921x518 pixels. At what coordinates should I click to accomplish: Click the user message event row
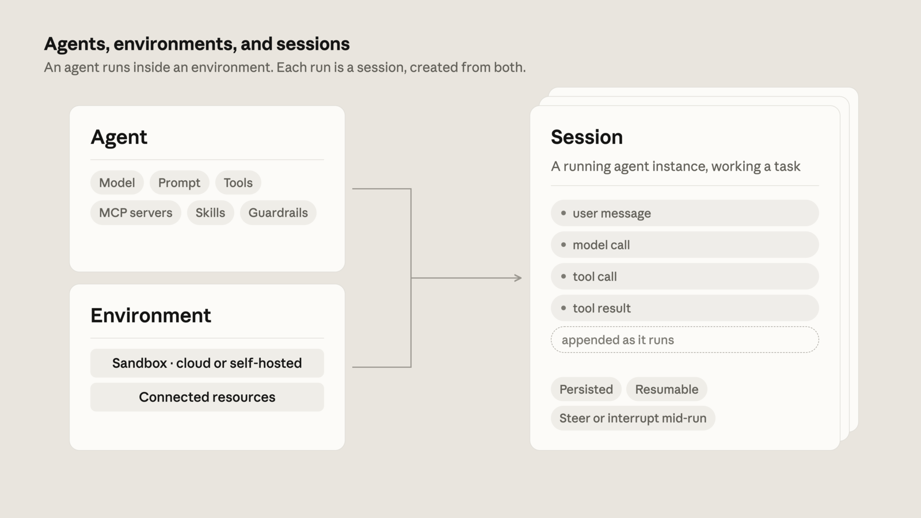pyautogui.click(x=685, y=213)
